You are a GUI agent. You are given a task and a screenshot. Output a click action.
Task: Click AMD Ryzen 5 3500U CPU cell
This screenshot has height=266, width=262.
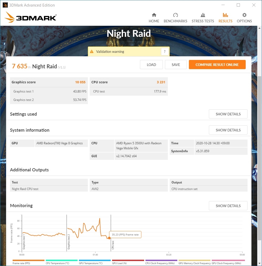coord(141,146)
